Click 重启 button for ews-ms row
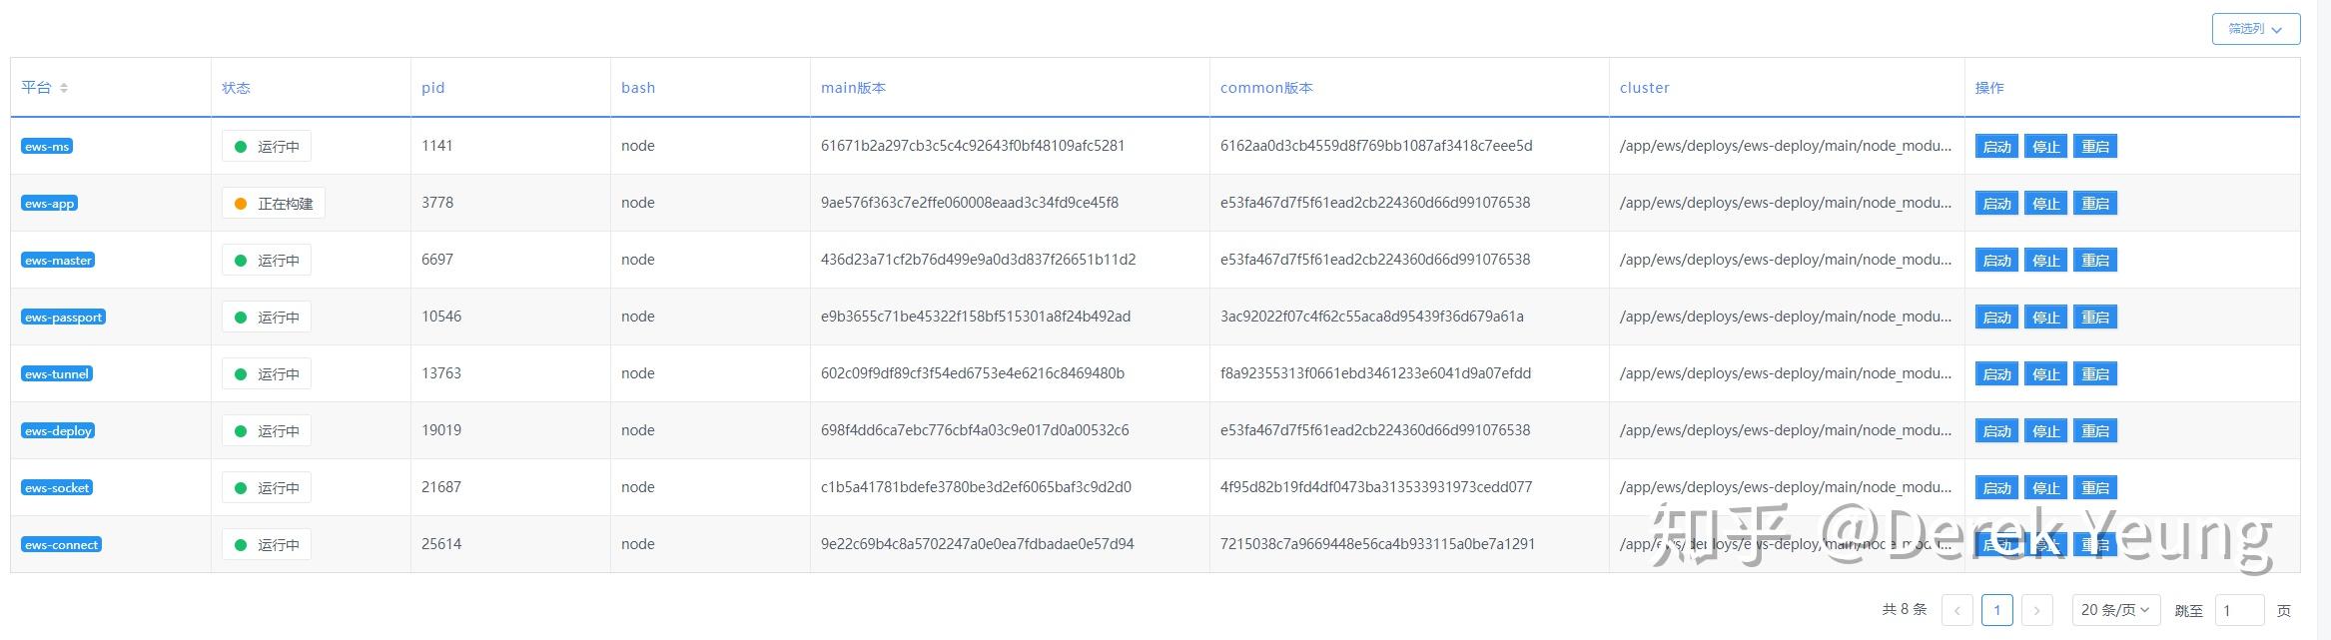The width and height of the screenshot is (2331, 640). pos(2094,147)
